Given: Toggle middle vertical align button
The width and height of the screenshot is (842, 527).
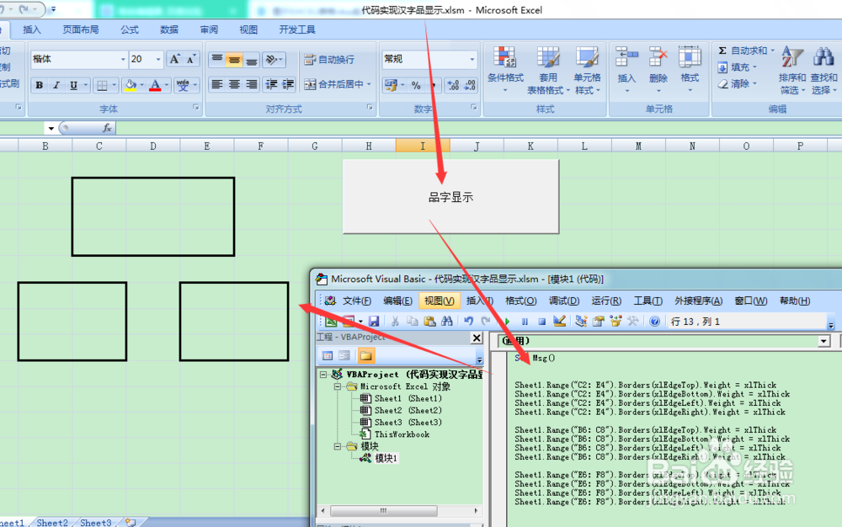Looking at the screenshot, I should 234,60.
